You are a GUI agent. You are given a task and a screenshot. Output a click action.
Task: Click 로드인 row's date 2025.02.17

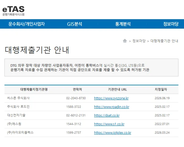[x=162, y=107]
